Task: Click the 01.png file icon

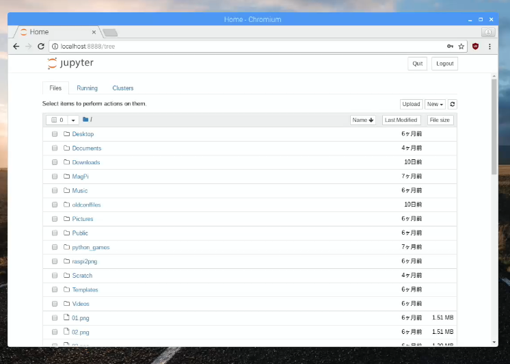Action: (66, 317)
